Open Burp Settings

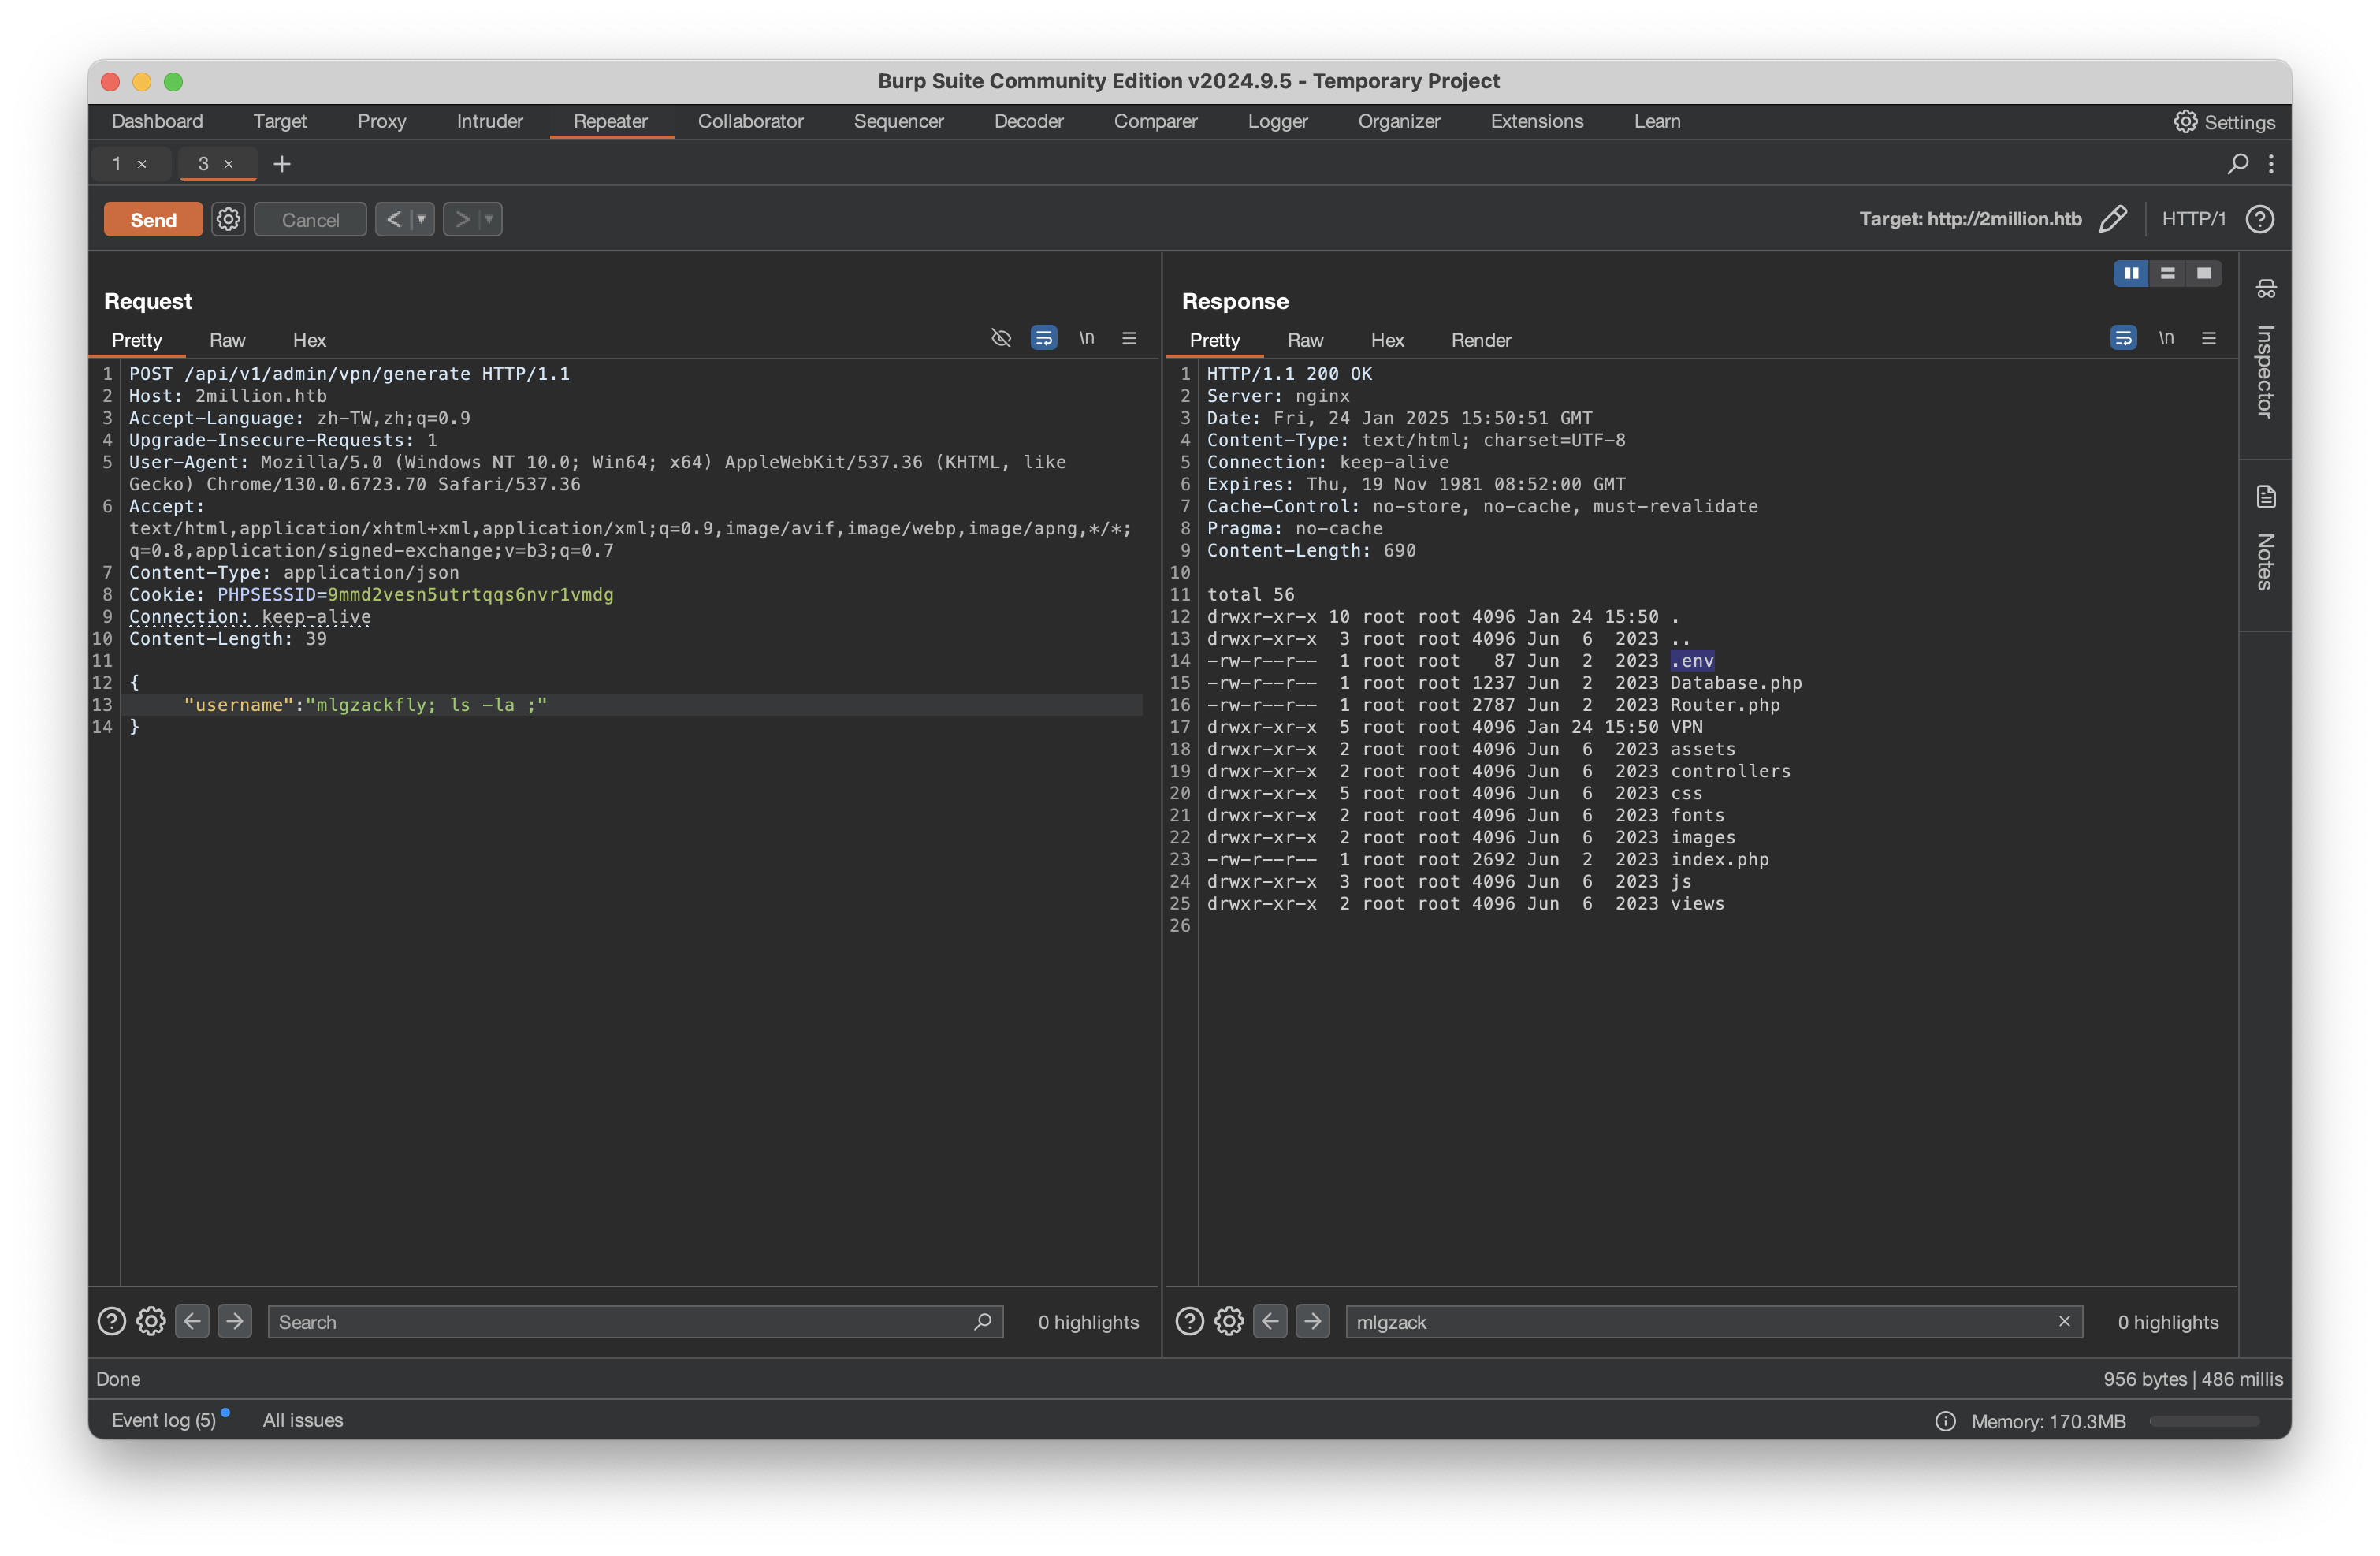point(2224,122)
